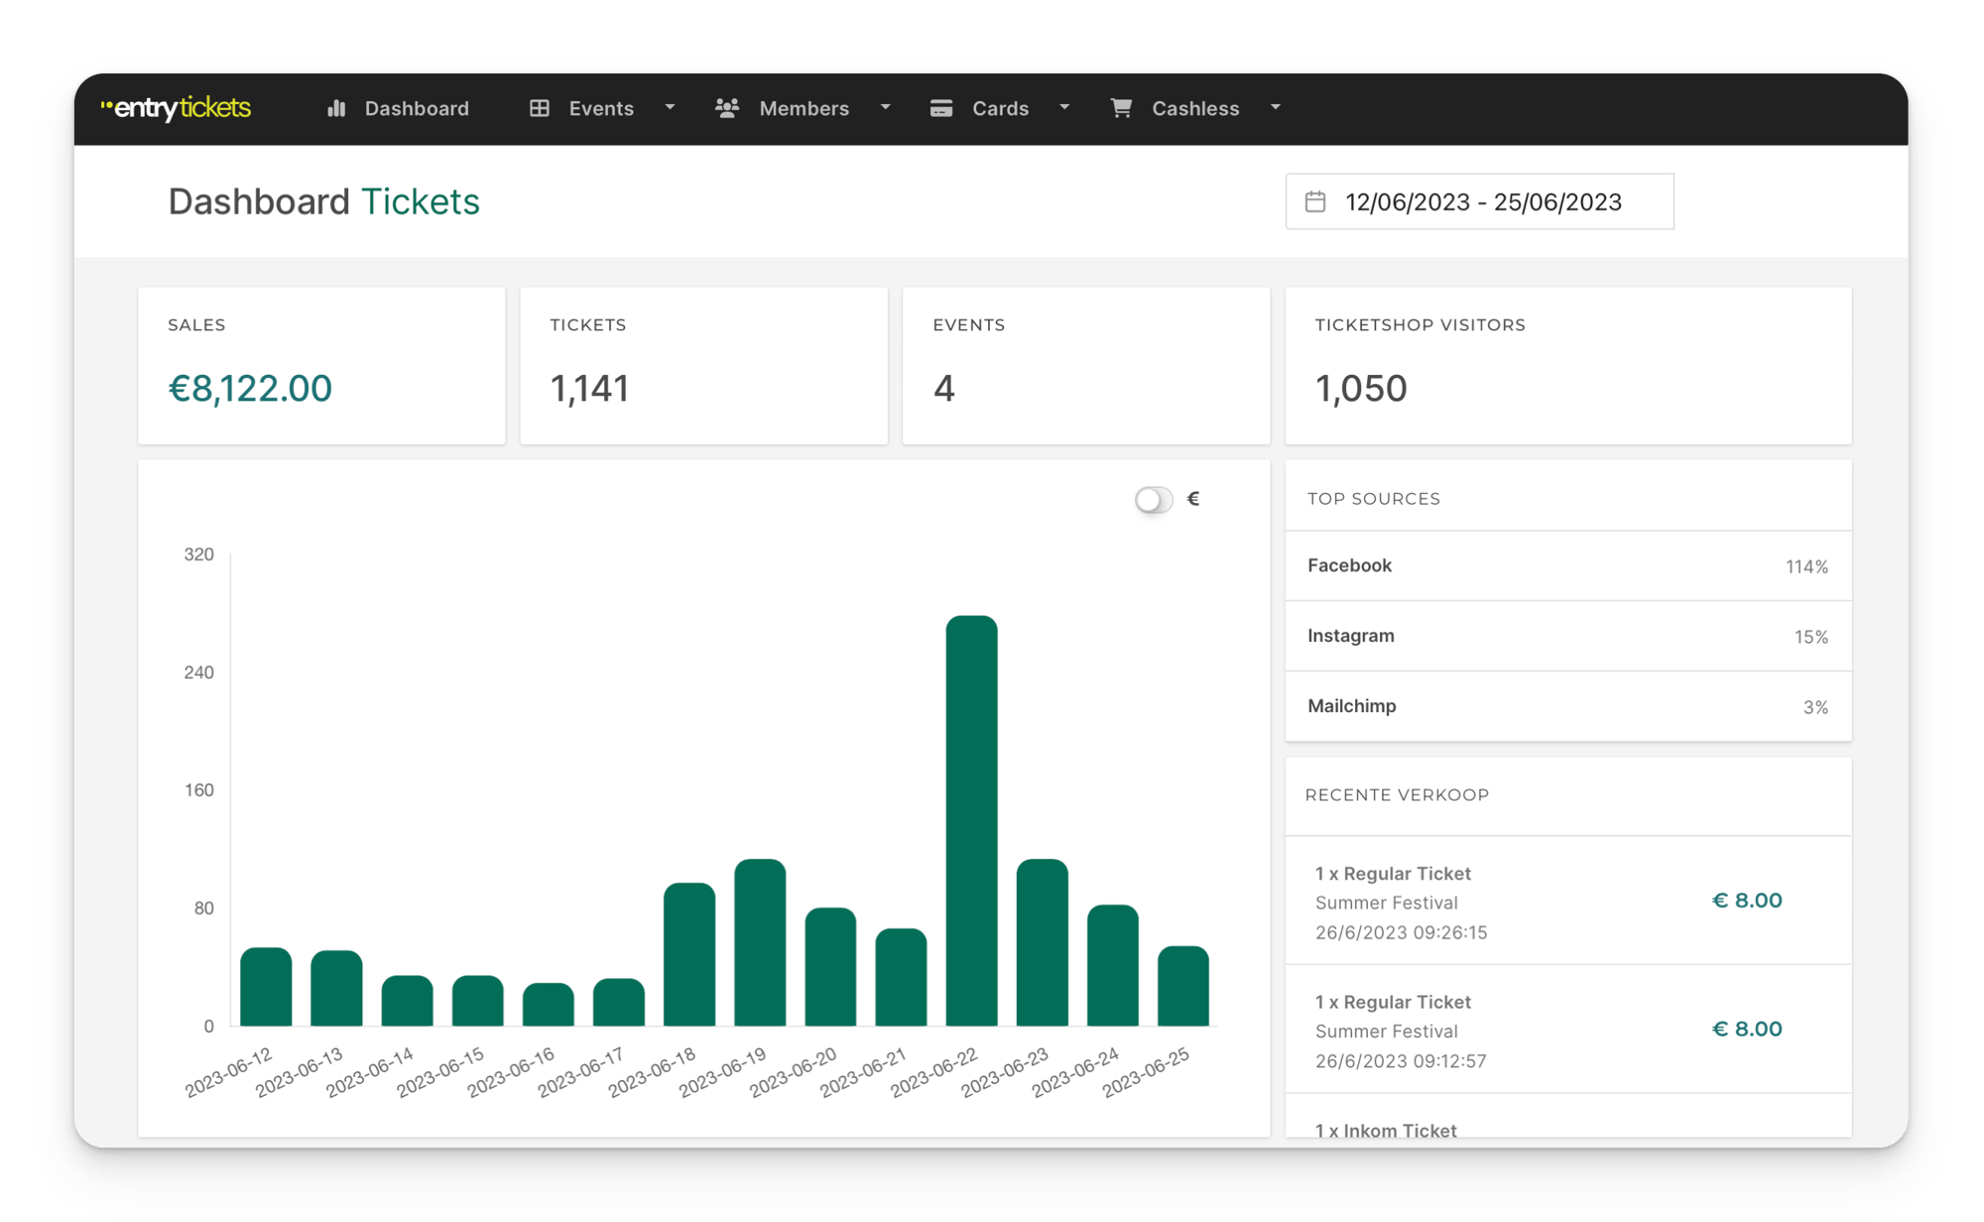Click the € 8.00 amount at 09:26:15
Screen dimensions: 1984x1222
[1747, 900]
